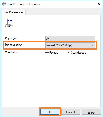The height and width of the screenshot is (117, 103).
Task: Select the Portrait radio button circle
Action: (47, 53)
